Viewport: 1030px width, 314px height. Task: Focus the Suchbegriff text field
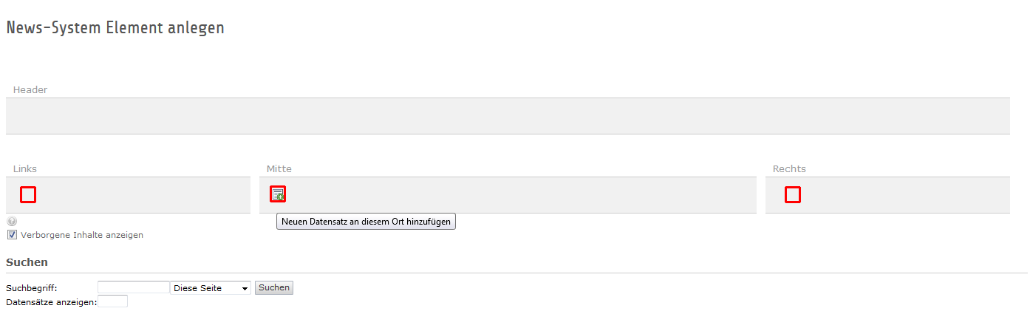(133, 287)
